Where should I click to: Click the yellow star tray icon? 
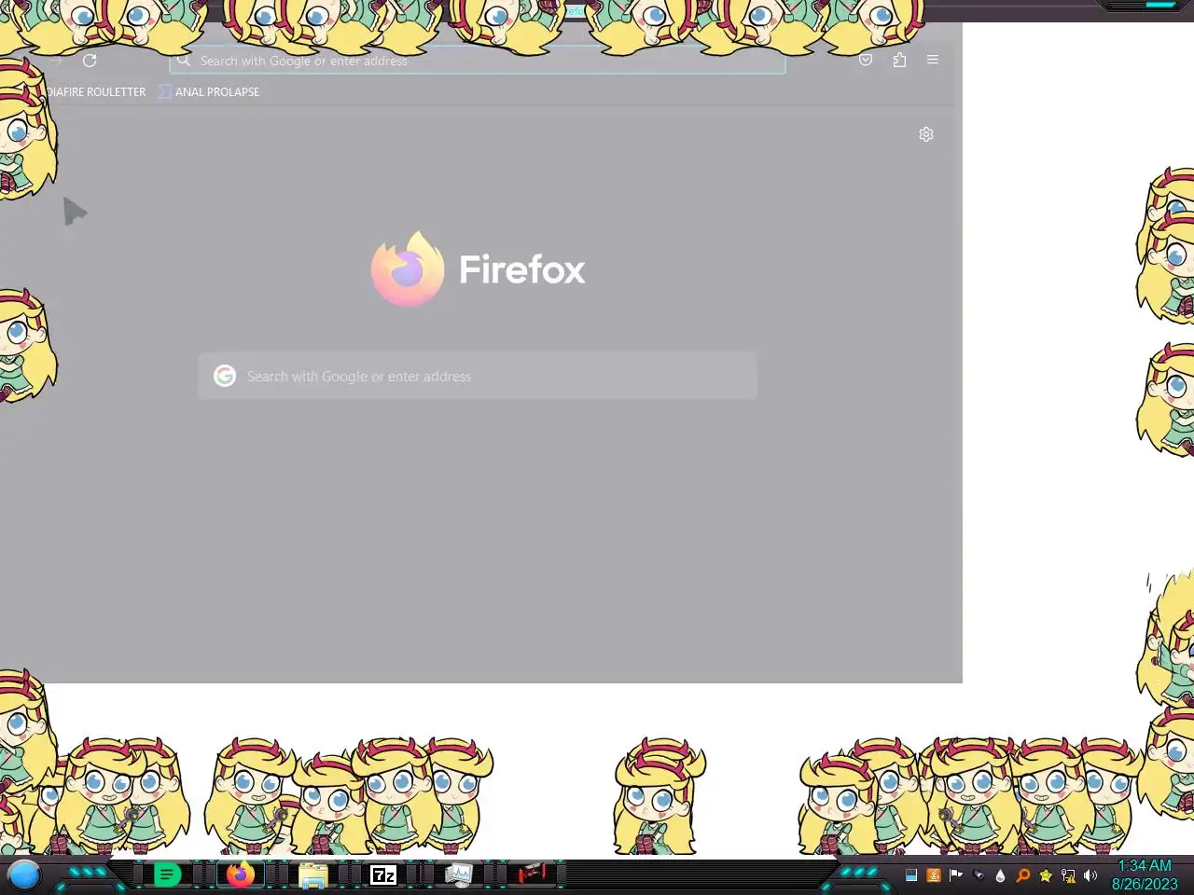1046,875
